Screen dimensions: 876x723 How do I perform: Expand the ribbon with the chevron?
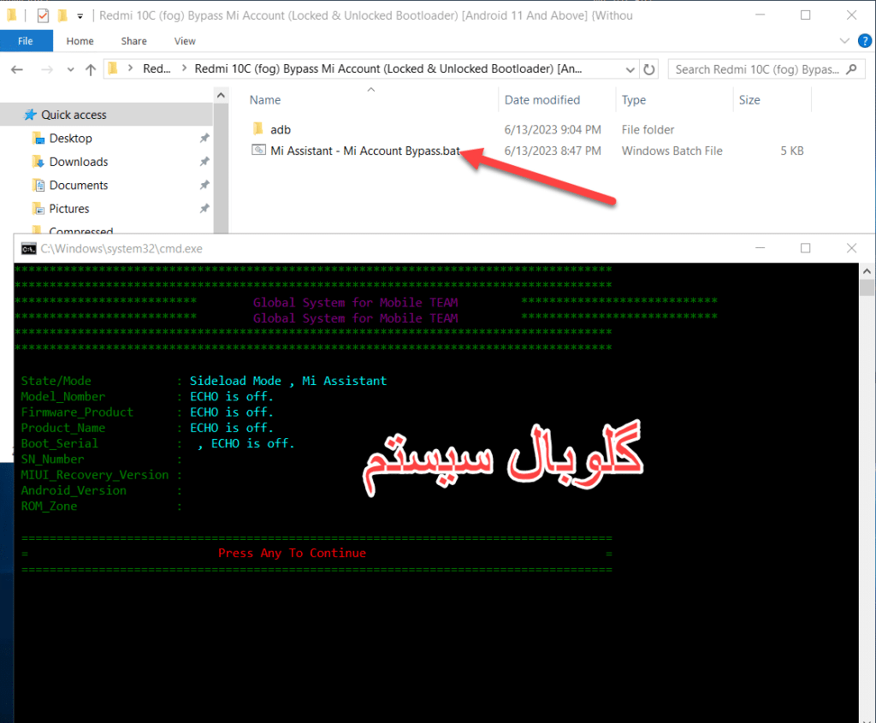pyautogui.click(x=844, y=41)
